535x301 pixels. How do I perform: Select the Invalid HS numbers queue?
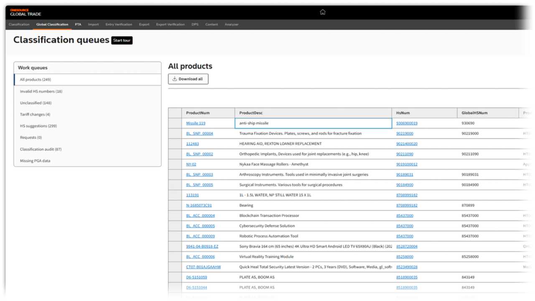point(41,92)
